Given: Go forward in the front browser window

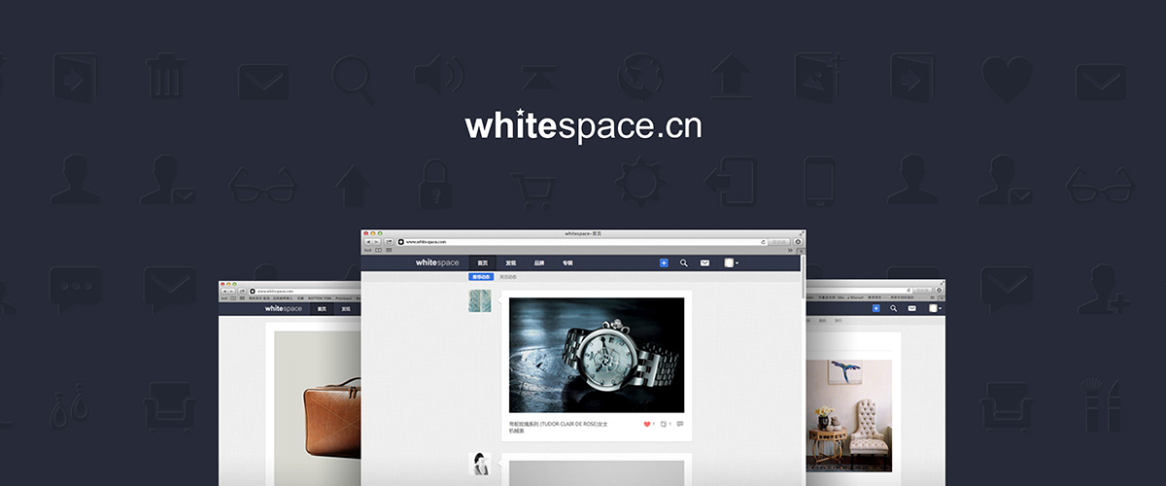Looking at the screenshot, I should coord(376,242).
